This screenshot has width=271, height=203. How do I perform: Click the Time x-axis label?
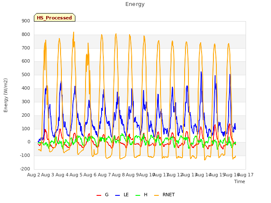(240, 181)
